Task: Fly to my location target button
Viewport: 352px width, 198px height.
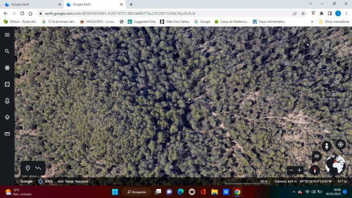Action: click(x=340, y=144)
